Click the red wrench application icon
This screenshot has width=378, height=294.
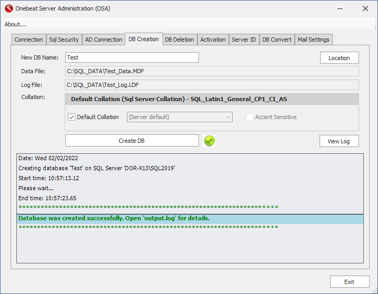[x=8, y=8]
